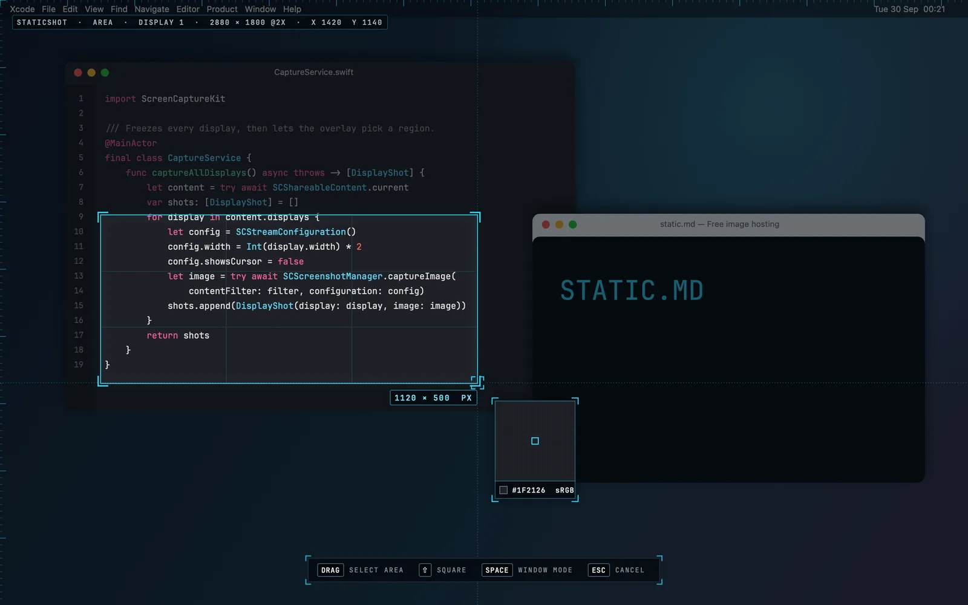
Task: Open the View menu
Action: point(94,9)
